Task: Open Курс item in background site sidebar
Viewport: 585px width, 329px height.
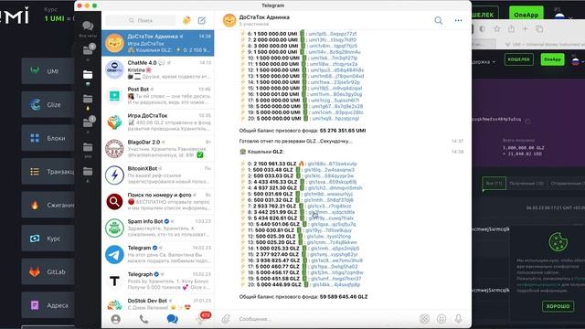Action: [x=48, y=239]
